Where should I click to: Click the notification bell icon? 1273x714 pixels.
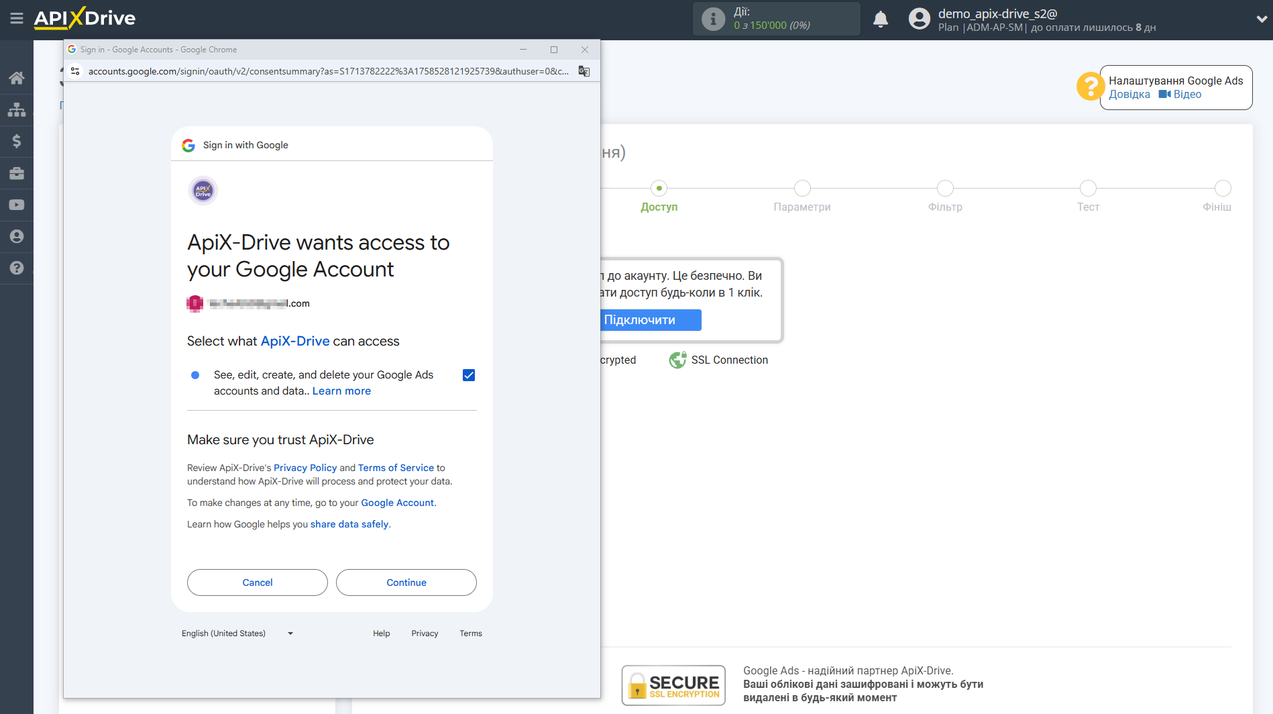[880, 19]
